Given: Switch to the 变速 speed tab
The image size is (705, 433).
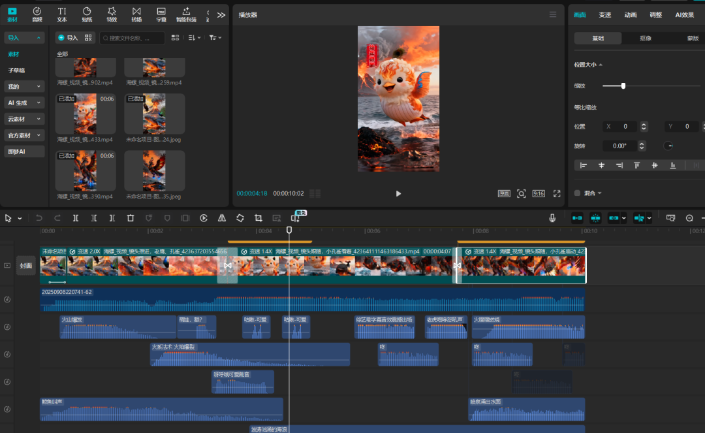Looking at the screenshot, I should tap(605, 15).
